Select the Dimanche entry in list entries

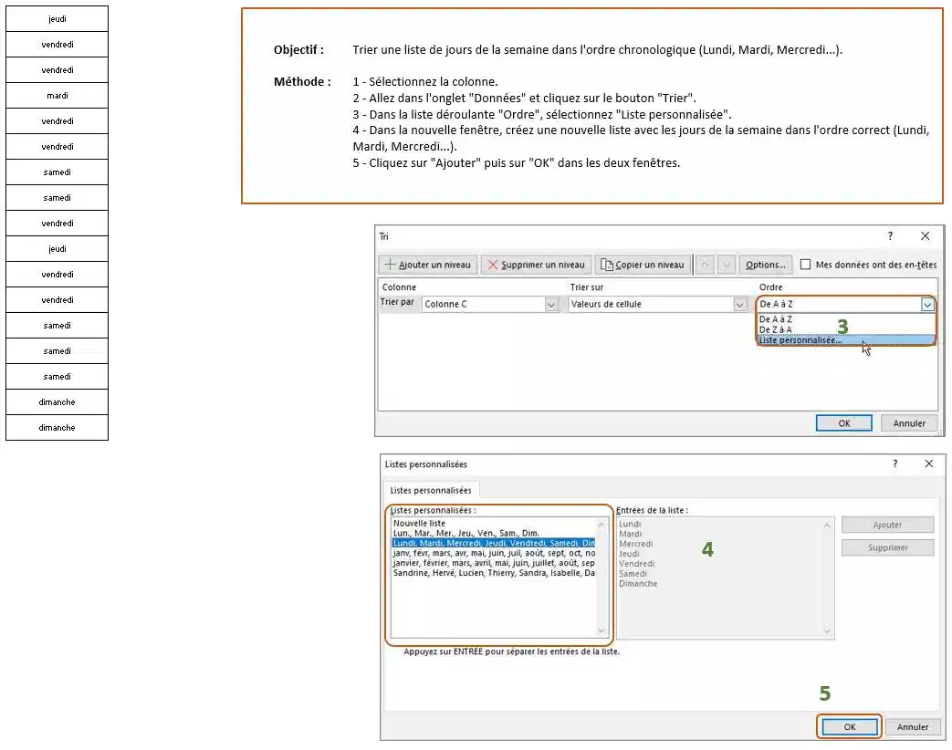[x=637, y=583]
